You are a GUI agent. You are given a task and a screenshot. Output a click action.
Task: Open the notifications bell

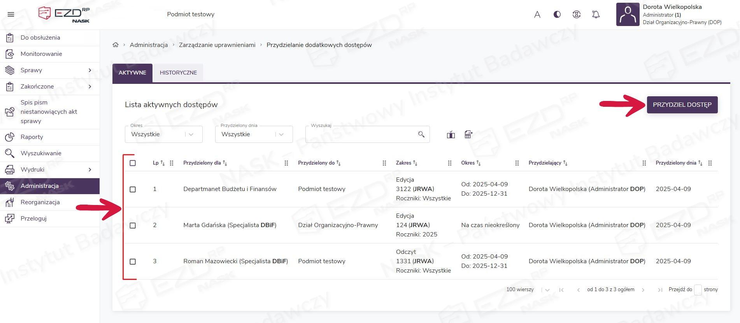point(596,14)
